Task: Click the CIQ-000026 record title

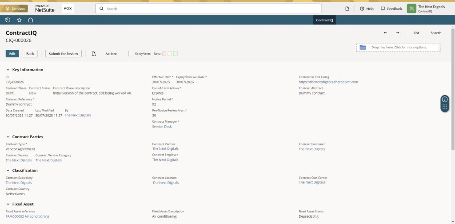Action: 19,40
